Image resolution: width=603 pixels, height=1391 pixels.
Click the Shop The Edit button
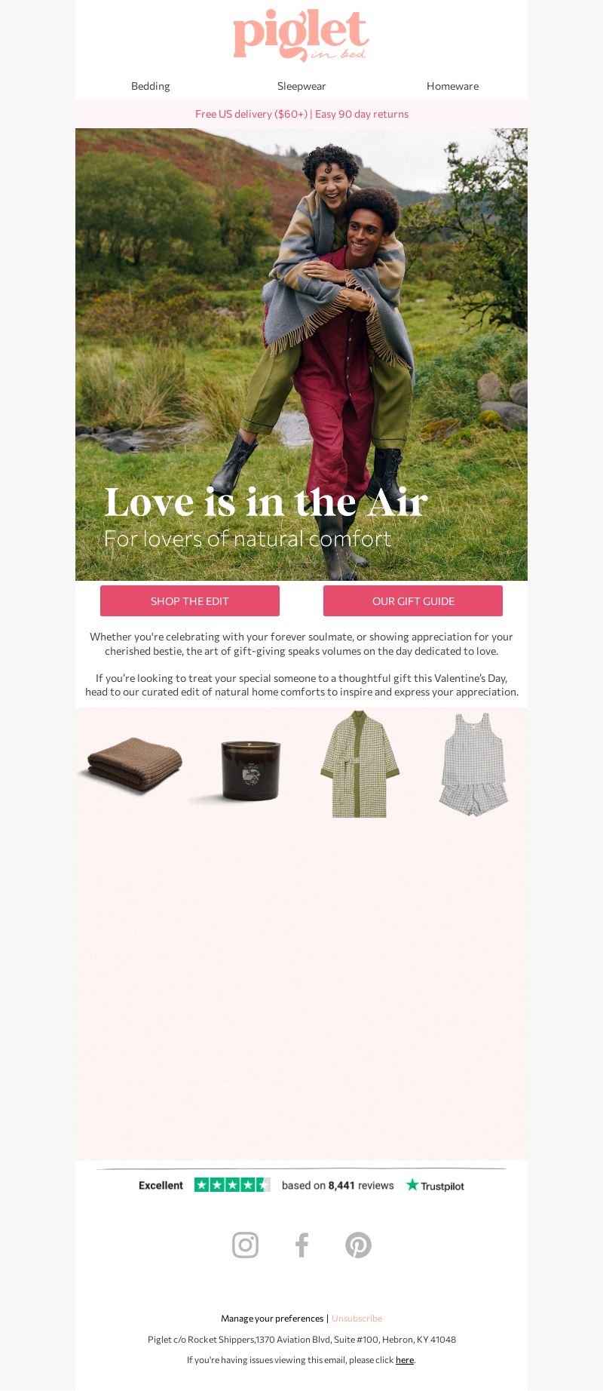(x=190, y=601)
